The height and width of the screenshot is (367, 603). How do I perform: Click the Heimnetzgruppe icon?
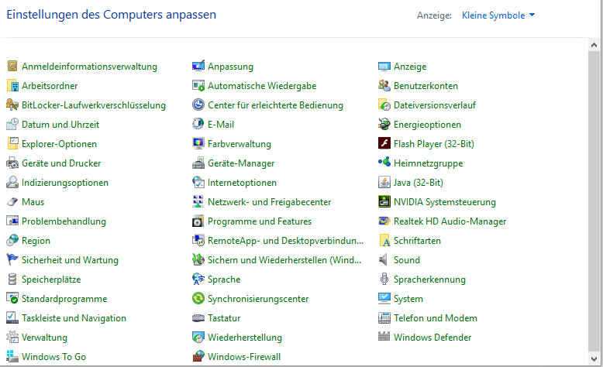(384, 162)
